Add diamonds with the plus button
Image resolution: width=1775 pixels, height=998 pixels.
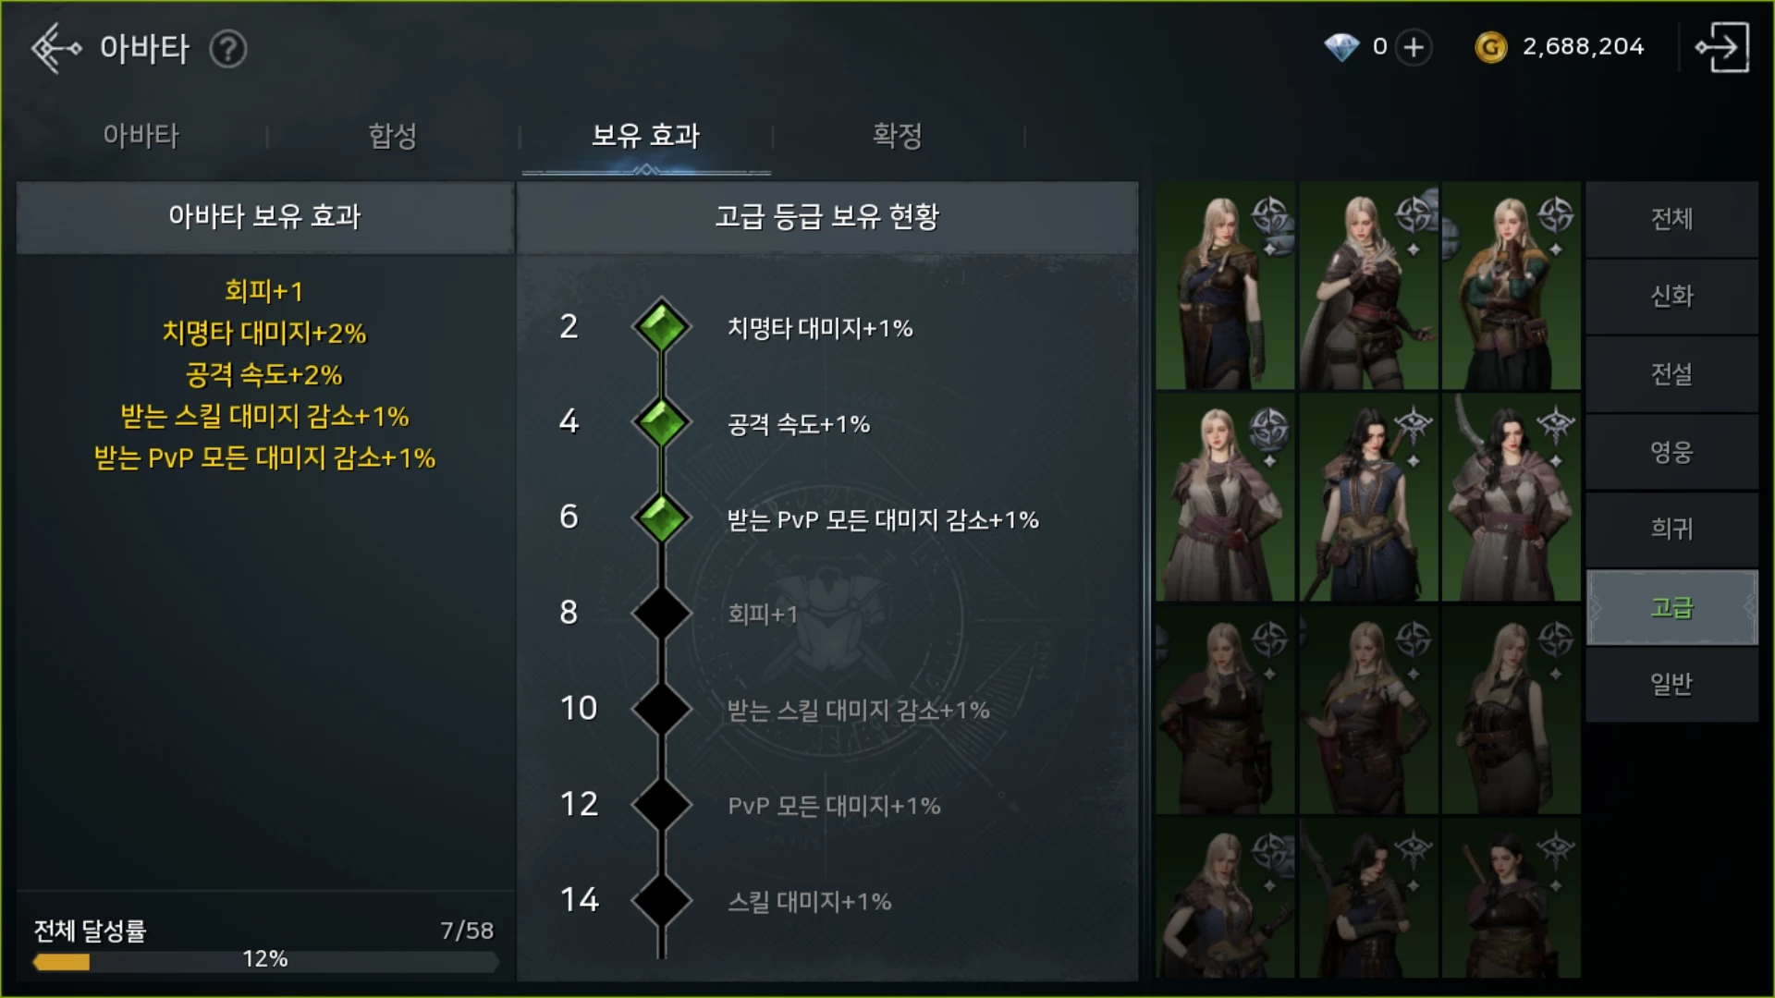[1414, 47]
